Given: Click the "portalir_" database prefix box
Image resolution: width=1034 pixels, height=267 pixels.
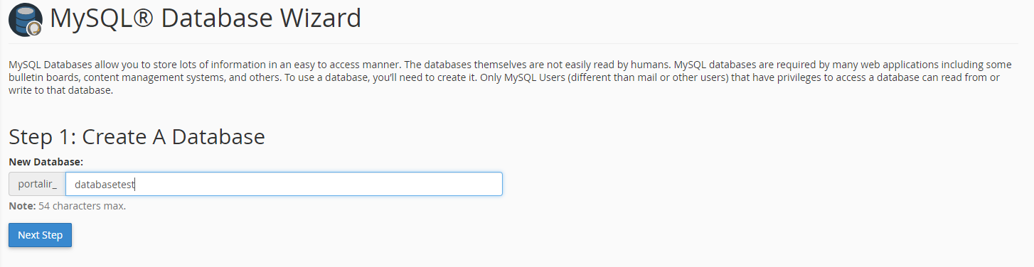Looking at the screenshot, I should [37, 184].
